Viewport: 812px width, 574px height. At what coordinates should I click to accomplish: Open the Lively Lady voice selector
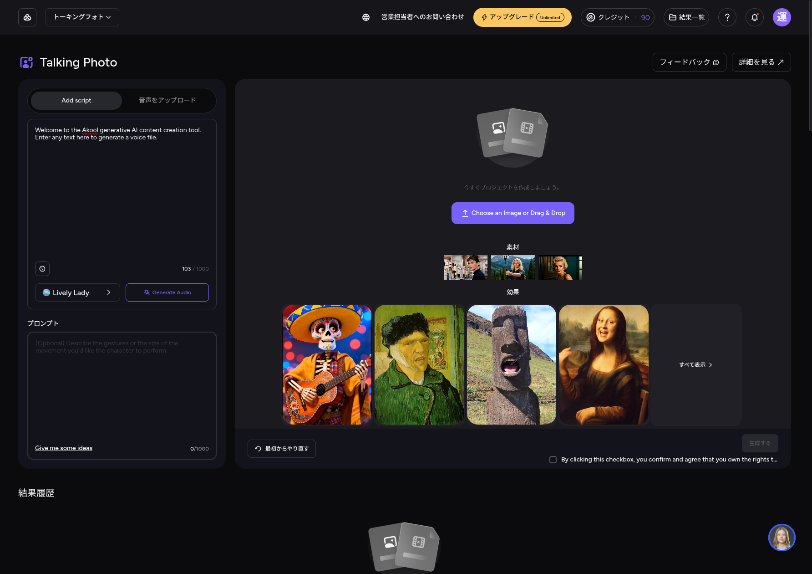tap(77, 292)
